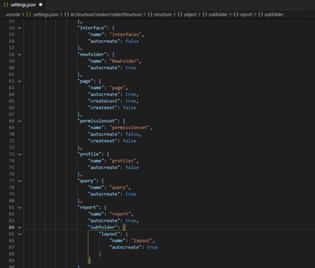This screenshot has height=268, width=315.
Task: Click the braces icon before report breadcrumb
Action: tap(236, 15)
